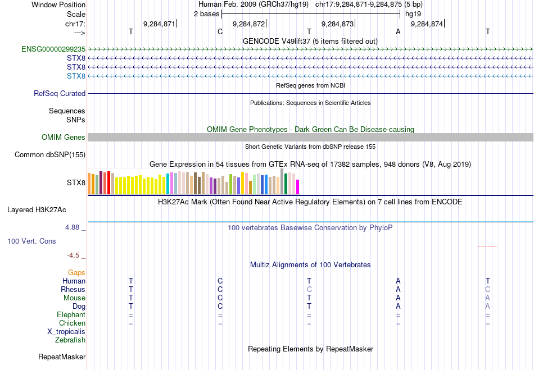This screenshot has height=370, width=534.
Task: Open the Common dbSNP(155) track label
Action: [x=50, y=155]
